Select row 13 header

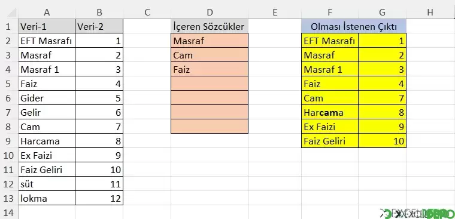[x=8, y=199]
